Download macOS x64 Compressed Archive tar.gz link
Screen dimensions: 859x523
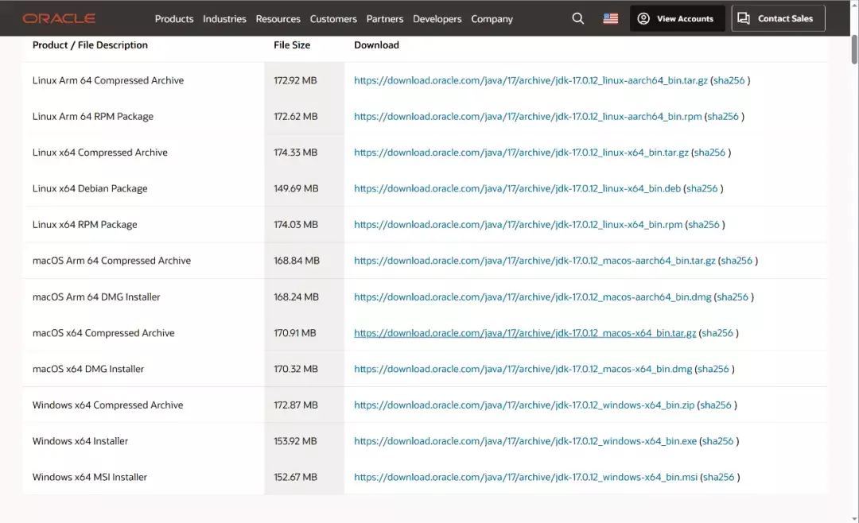pos(525,333)
